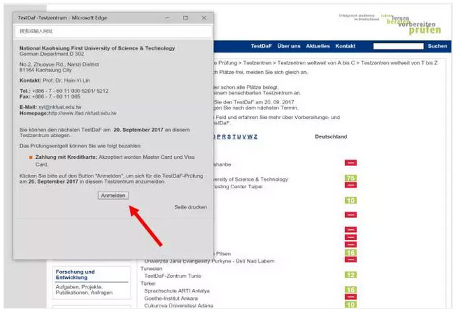Open Sprachschule ARTI Antalya test center entry
The image size is (456, 312).
(177, 290)
